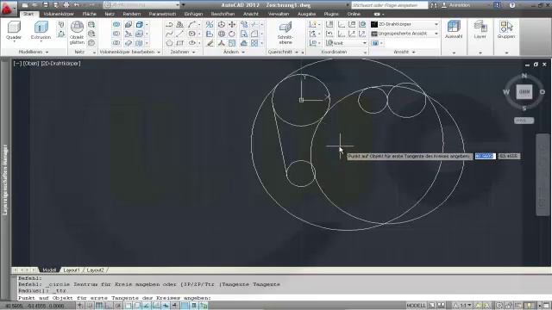
Task: Open the 2D-Drahtkörper visual style dropdown
Action: pos(405,24)
